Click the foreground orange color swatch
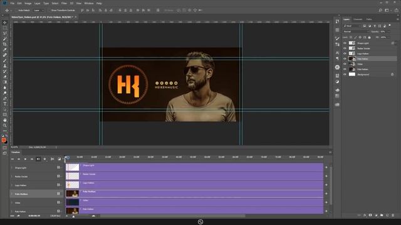The height and width of the screenshot is (225, 401). point(4,140)
